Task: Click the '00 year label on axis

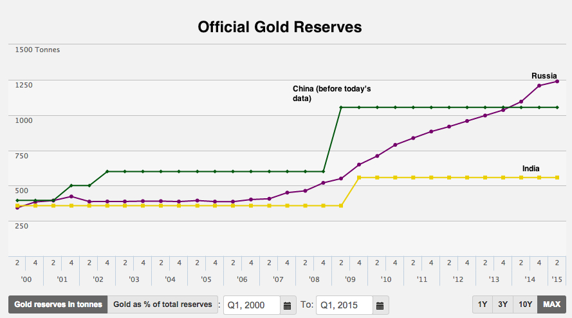Action: pyautogui.click(x=26, y=280)
